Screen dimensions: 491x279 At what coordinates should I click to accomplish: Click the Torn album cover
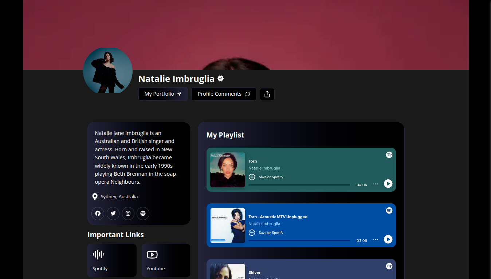tap(228, 170)
